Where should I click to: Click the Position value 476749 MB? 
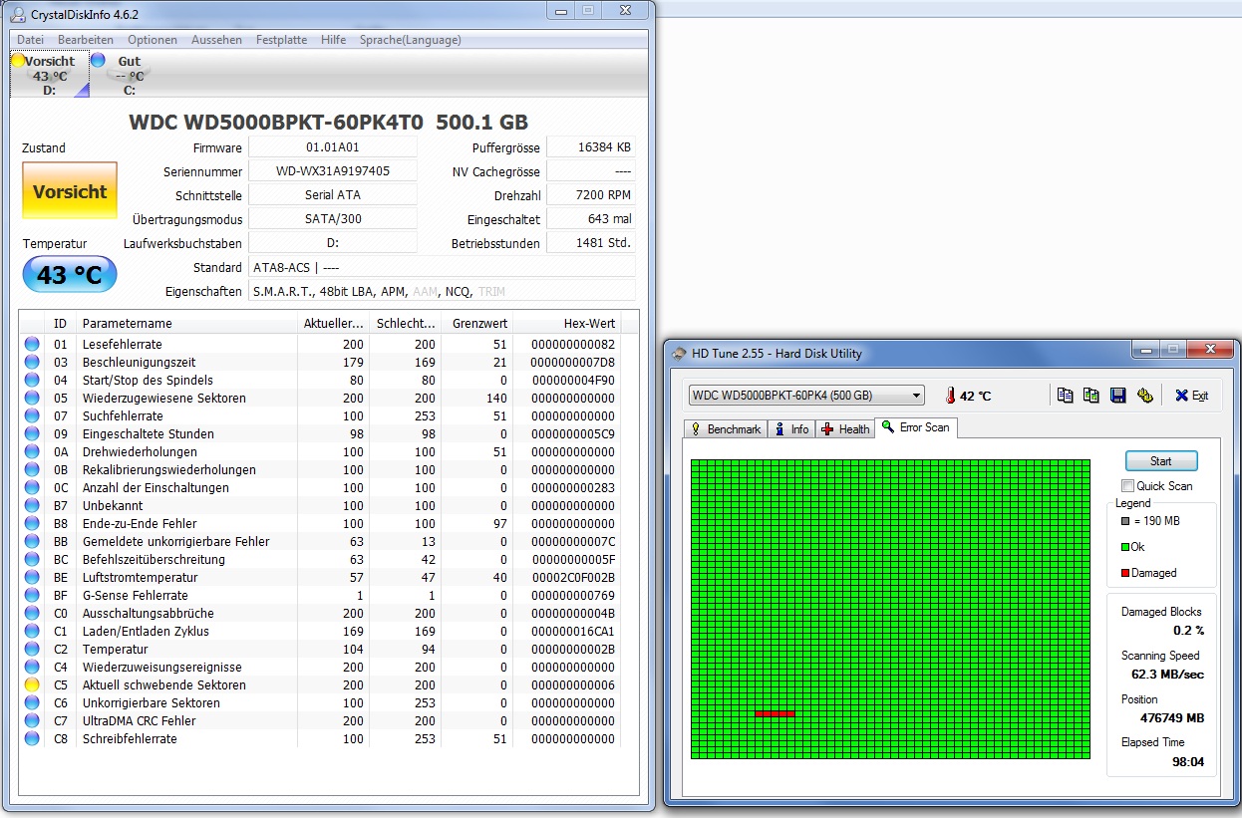tap(1172, 717)
